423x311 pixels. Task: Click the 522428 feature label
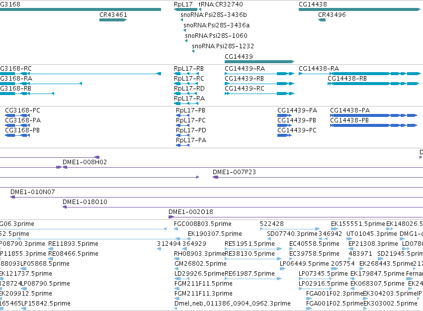pos(272,224)
